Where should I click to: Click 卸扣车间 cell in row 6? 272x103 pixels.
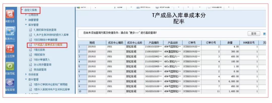pos(134,72)
